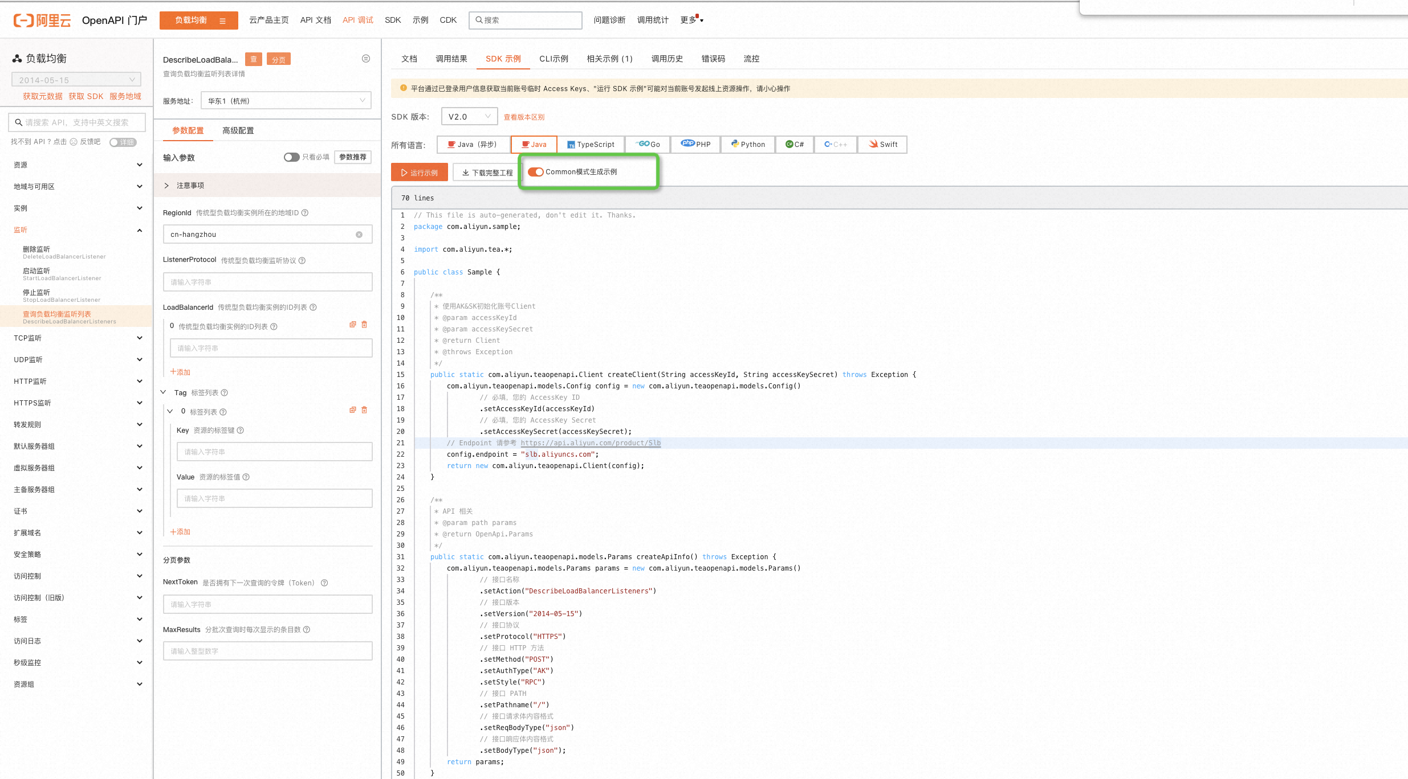Click the feedback smiley icon beside DescribeLoadBala

click(x=366, y=59)
